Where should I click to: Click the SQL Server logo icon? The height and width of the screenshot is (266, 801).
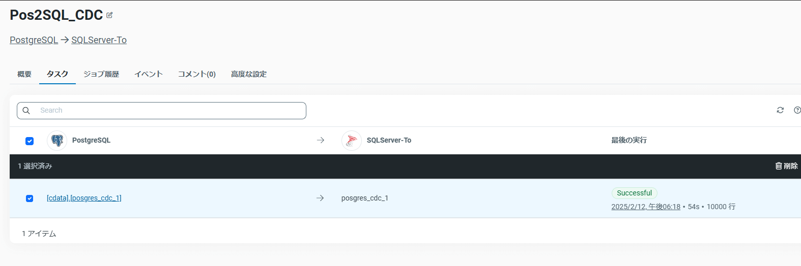(351, 141)
